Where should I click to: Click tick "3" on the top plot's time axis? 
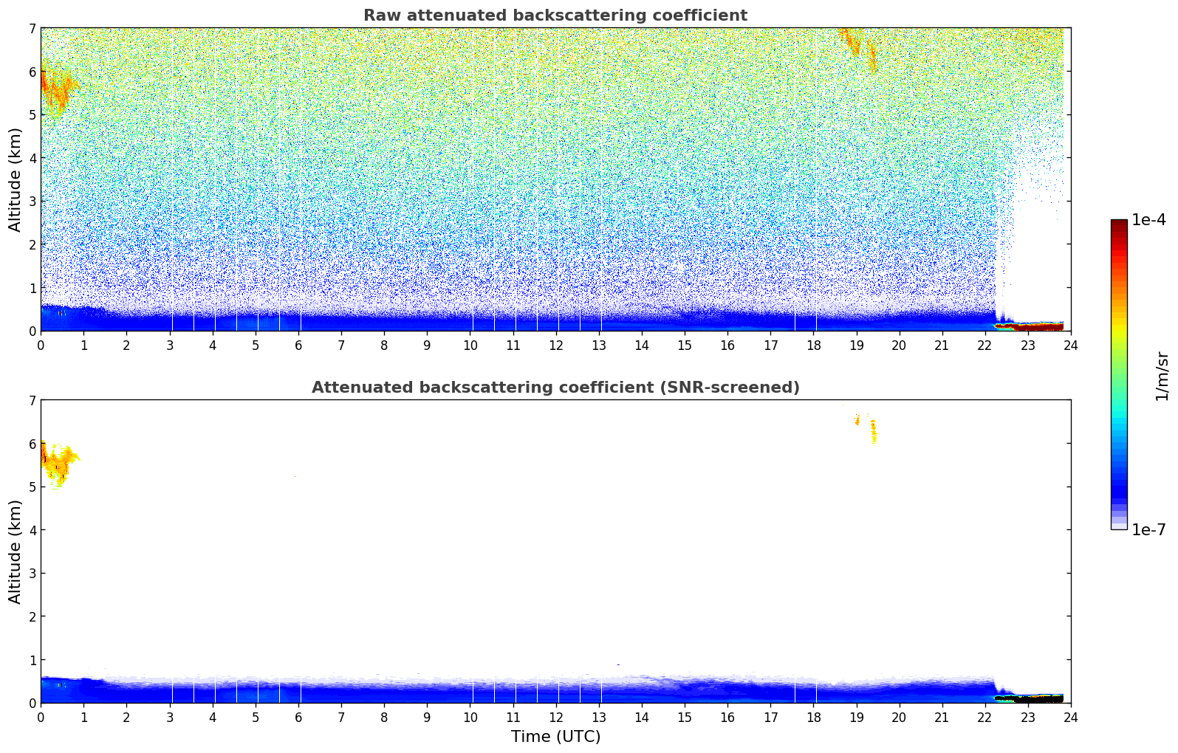[170, 345]
